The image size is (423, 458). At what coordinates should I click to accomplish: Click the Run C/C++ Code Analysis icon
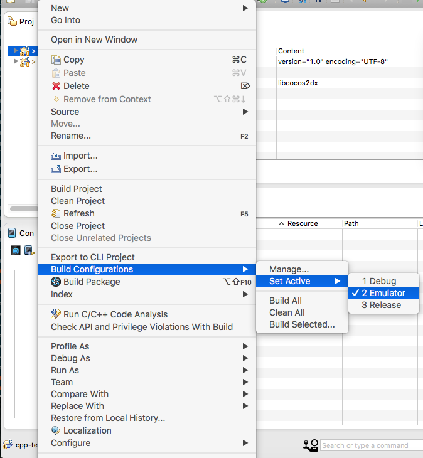tap(56, 315)
